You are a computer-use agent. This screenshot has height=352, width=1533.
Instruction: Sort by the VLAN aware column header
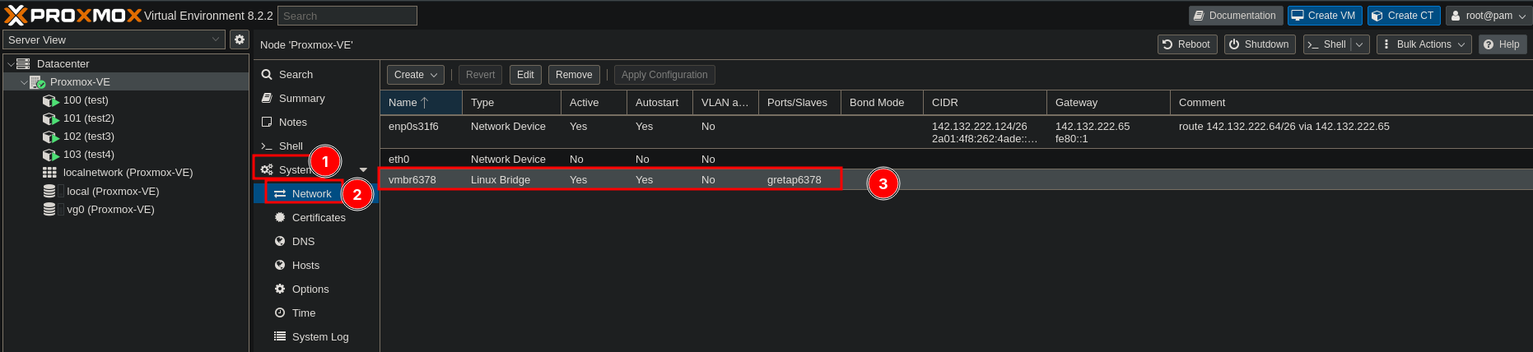point(725,103)
